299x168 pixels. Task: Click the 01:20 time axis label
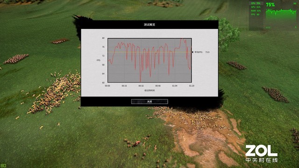coord(192,86)
